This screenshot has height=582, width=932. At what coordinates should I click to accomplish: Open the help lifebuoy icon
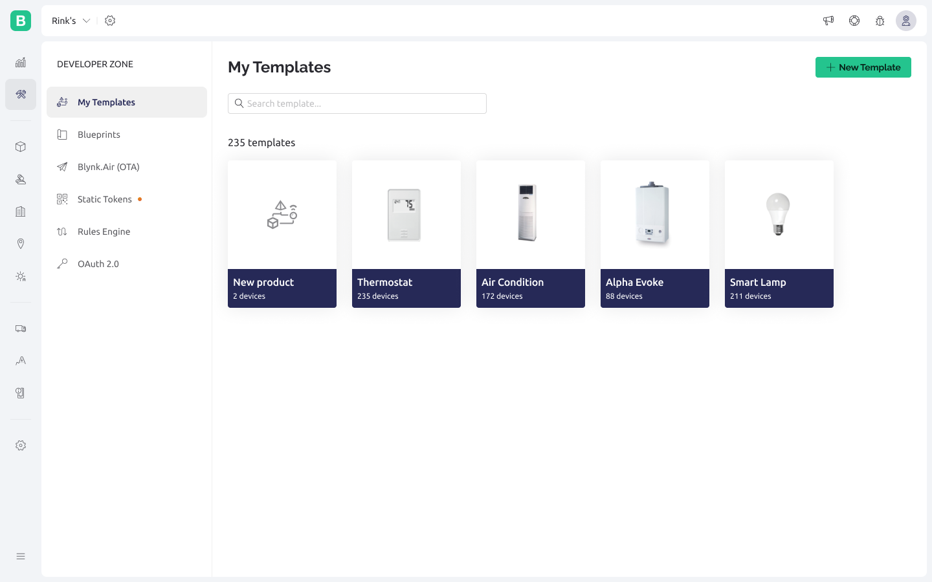tap(854, 21)
